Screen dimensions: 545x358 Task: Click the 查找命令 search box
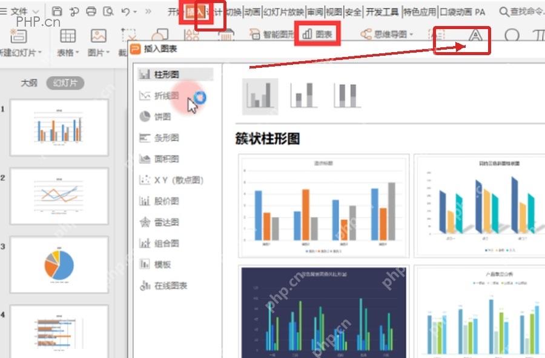(x=521, y=12)
